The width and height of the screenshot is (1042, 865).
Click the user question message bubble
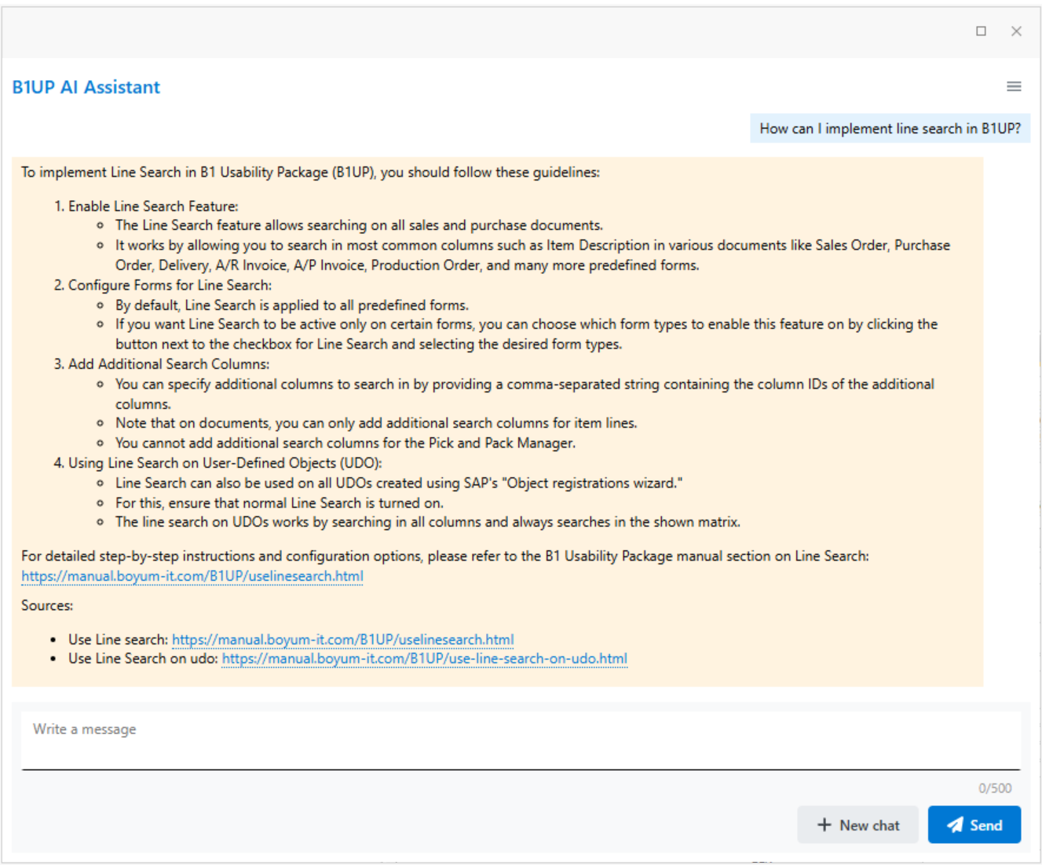click(890, 129)
